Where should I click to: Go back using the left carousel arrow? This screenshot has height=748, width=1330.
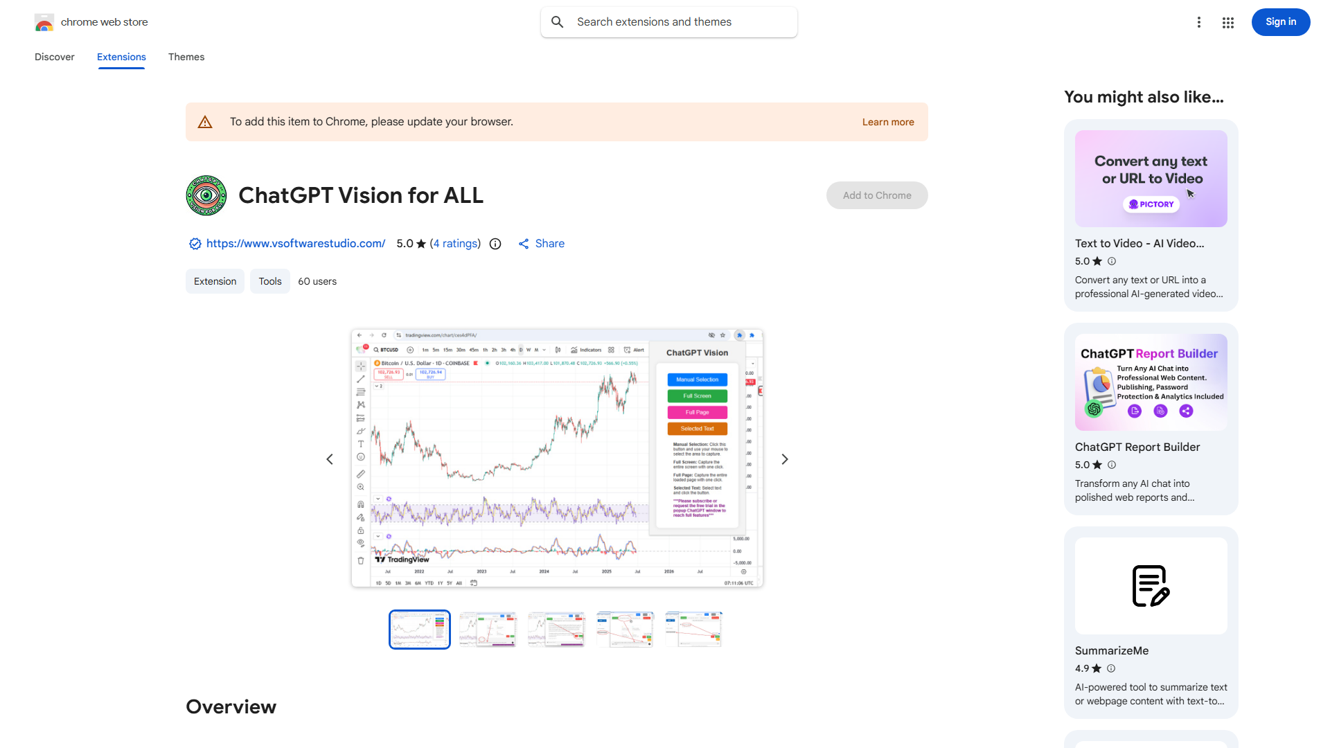pyautogui.click(x=329, y=458)
